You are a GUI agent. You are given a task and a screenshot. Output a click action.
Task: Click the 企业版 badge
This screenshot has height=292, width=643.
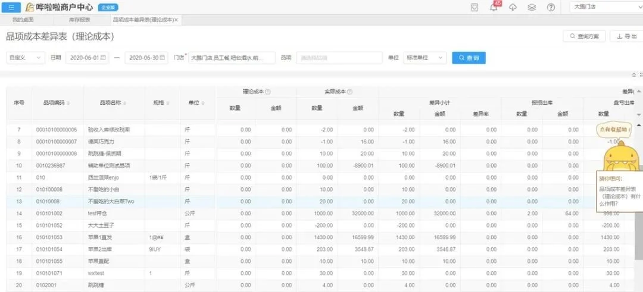pyautogui.click(x=107, y=7)
